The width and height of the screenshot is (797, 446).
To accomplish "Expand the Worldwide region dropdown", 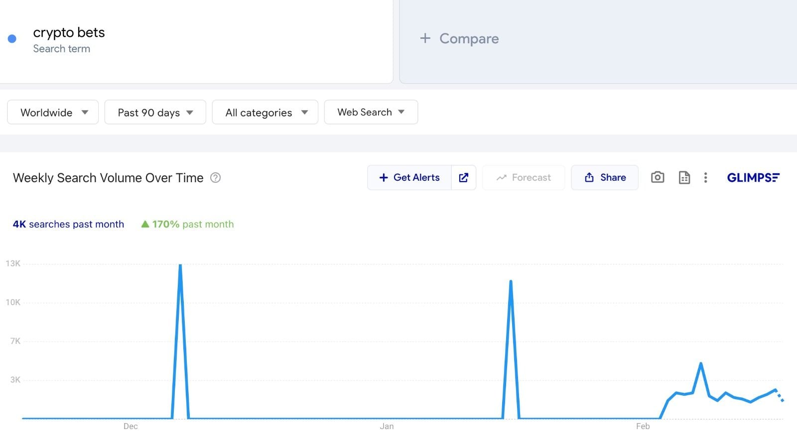I will tap(53, 112).
